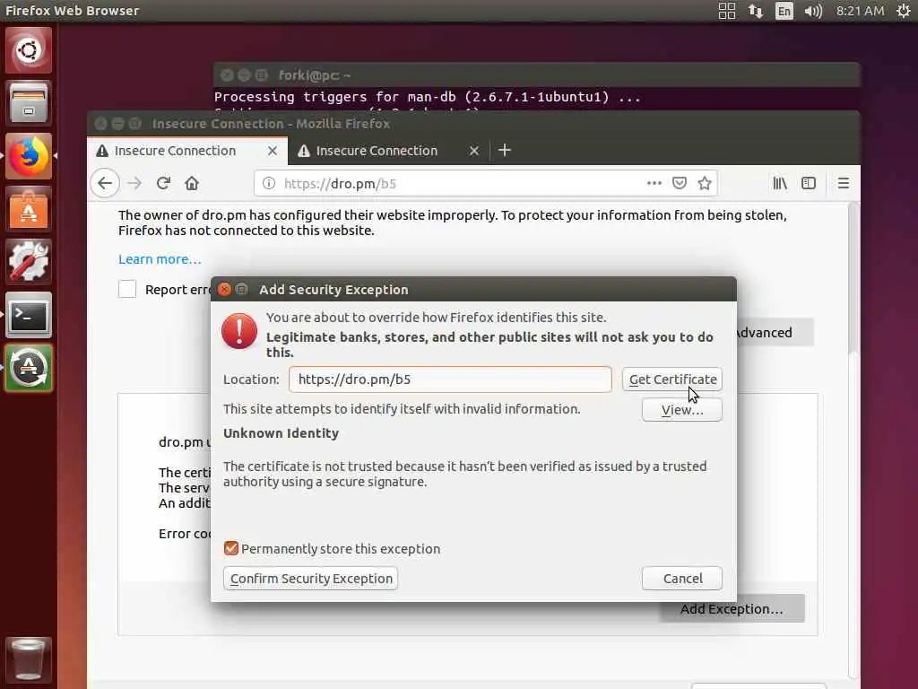Bookmark this page with star
Viewport: 918px width, 689px height.
pyautogui.click(x=705, y=183)
